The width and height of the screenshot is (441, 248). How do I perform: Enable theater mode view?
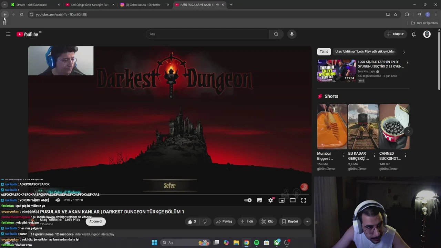[x=293, y=200]
